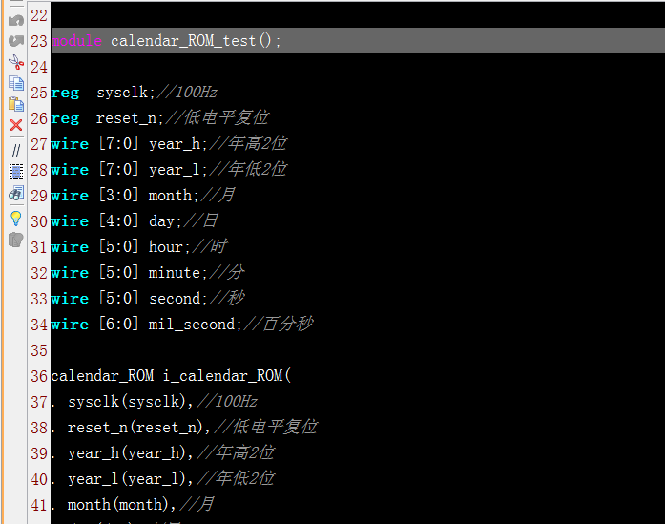
Task: Click the Undo arrow icon
Action: (x=15, y=19)
